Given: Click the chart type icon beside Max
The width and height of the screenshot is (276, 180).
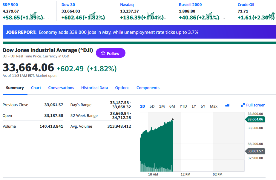Looking at the screenshot, I should coord(227,105).
